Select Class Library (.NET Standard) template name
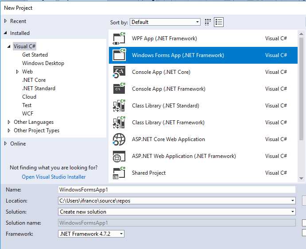The image size is (306, 249). (x=166, y=106)
